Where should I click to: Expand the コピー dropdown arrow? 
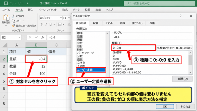(x=24, y=21)
